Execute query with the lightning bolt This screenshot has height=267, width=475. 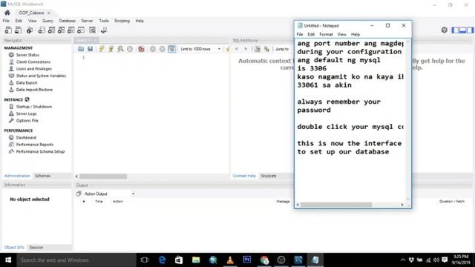(x=102, y=49)
